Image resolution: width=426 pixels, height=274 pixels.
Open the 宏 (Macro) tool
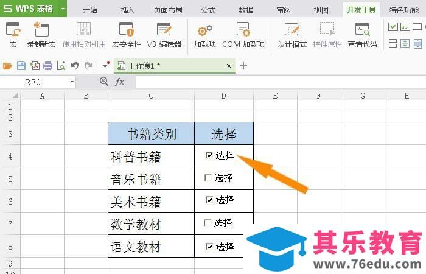(13, 35)
